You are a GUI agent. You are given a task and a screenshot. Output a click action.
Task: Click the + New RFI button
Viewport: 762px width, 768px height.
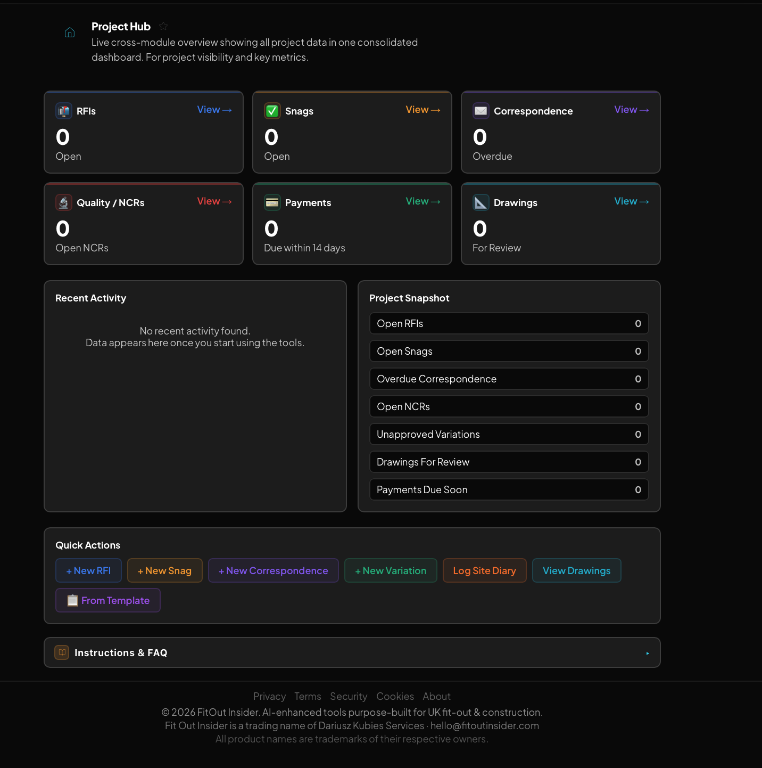[88, 570]
